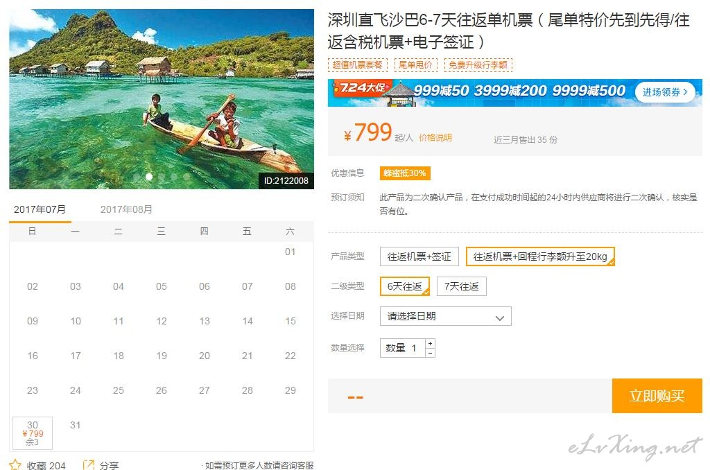710x470 pixels.
Task: Click calendar date 13
Action: 205,321
